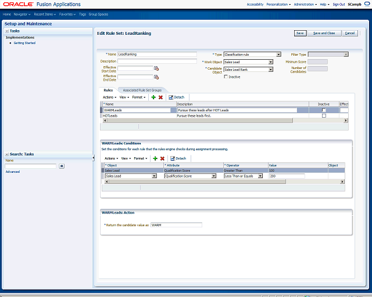Click Sign Out link
The height and width of the screenshot is (297, 372).
point(339,5)
